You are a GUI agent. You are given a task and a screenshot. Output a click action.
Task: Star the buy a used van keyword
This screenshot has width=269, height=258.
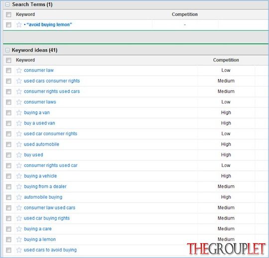pyautogui.click(x=19, y=123)
